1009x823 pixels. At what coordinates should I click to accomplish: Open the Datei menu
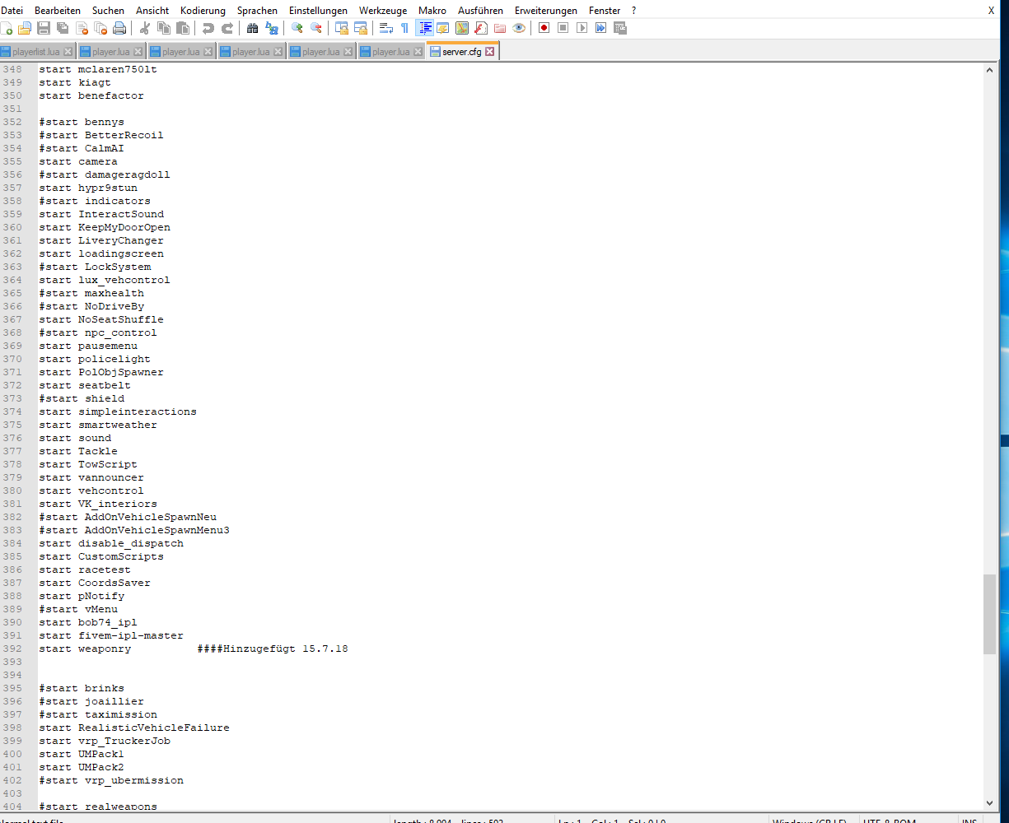pos(12,11)
